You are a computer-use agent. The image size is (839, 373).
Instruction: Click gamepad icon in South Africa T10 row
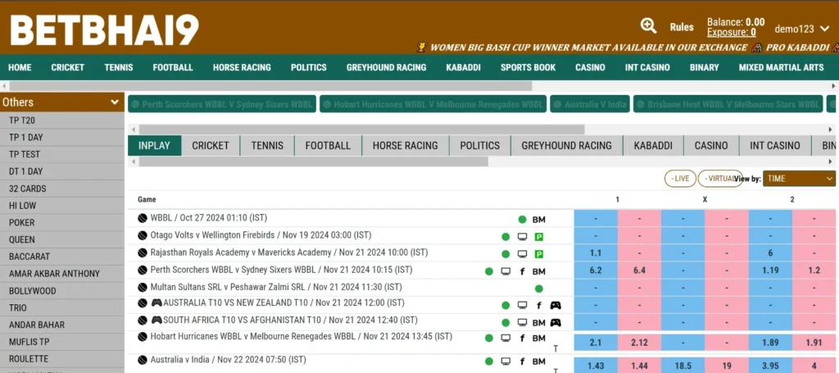point(556,323)
